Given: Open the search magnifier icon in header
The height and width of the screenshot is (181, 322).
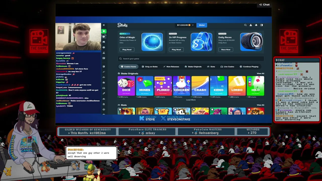Looking at the screenshot, I should [x=245, y=25].
